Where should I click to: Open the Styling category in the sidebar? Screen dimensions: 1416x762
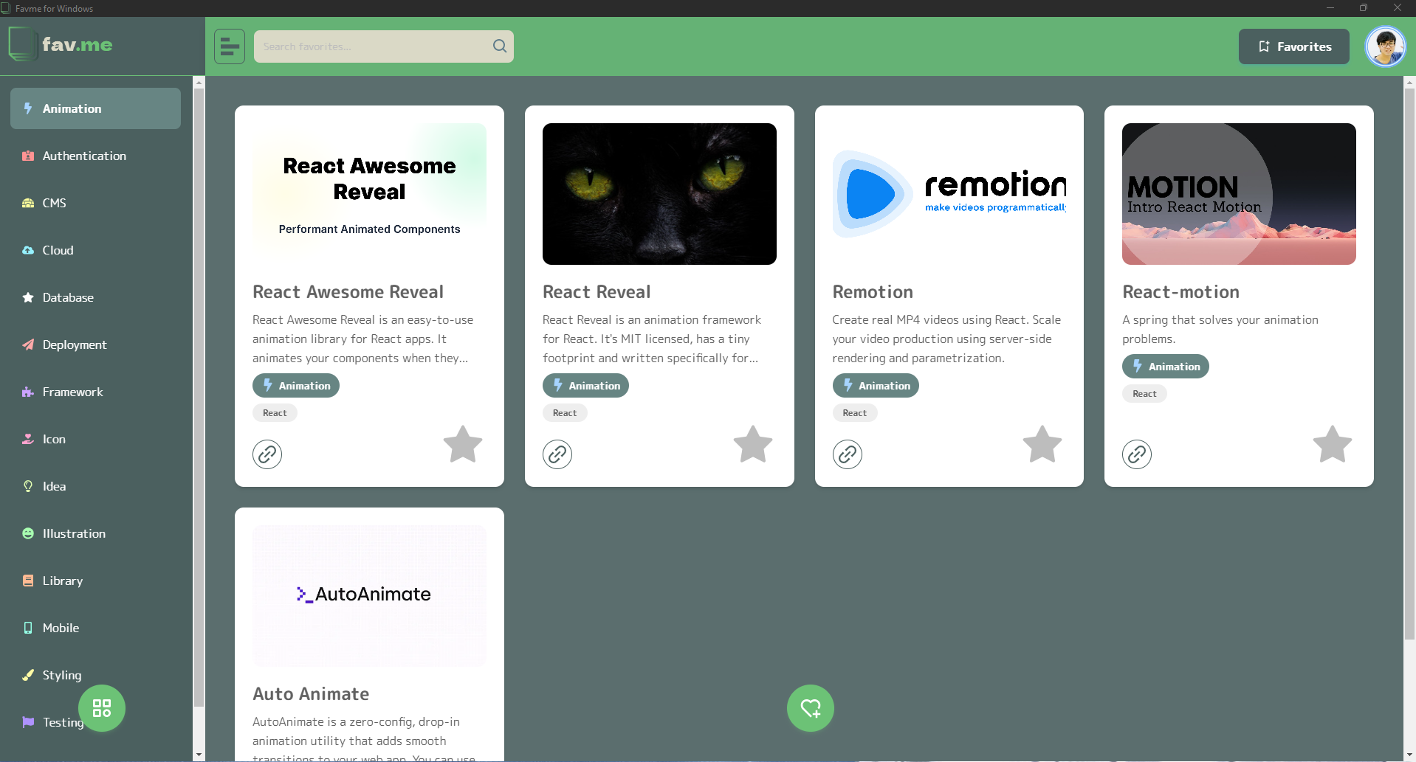point(61,675)
